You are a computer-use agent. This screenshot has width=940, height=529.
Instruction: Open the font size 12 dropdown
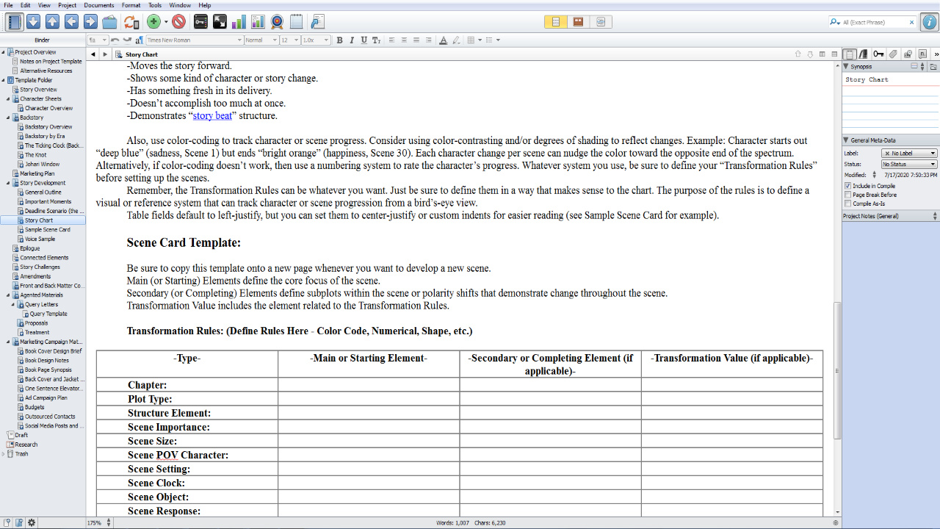coord(290,40)
